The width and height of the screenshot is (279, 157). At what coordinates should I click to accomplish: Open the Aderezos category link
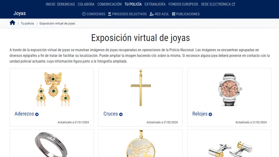pyautogui.click(x=24, y=114)
